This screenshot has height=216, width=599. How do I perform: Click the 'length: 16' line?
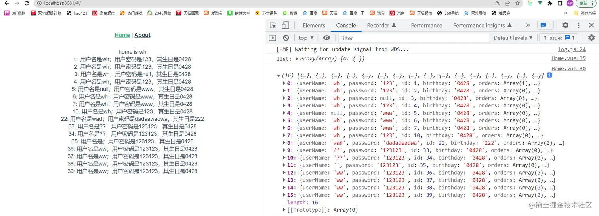click(x=302, y=203)
